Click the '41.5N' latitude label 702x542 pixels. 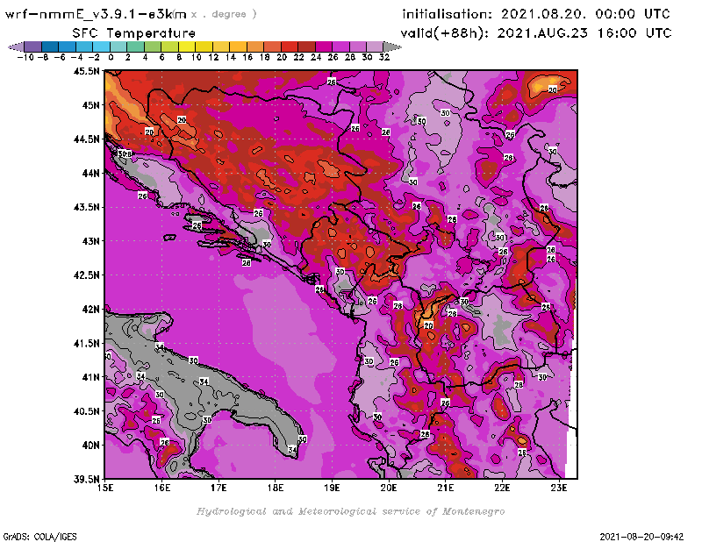[x=86, y=343]
